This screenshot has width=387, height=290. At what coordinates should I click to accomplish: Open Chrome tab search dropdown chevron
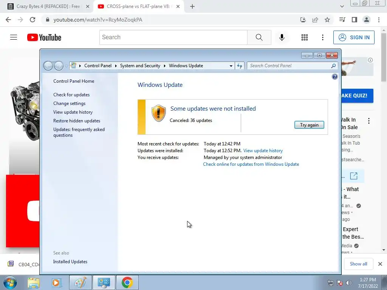(x=342, y=6)
